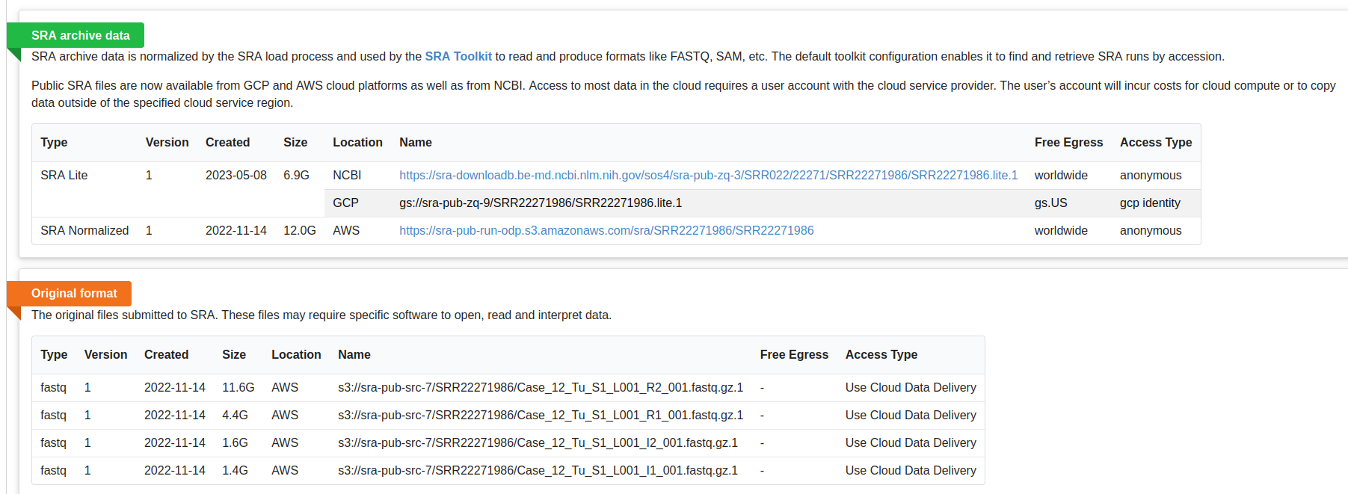Click the Created header in Original format table
The image size is (1348, 494).
[x=166, y=355]
